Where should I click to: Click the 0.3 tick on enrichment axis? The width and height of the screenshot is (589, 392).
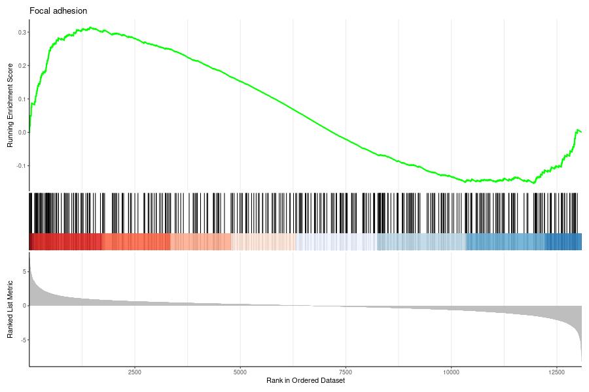(x=22, y=33)
